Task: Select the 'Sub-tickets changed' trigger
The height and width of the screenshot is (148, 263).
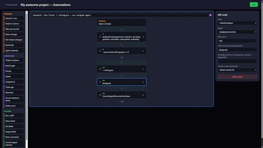Action: tap(13, 40)
